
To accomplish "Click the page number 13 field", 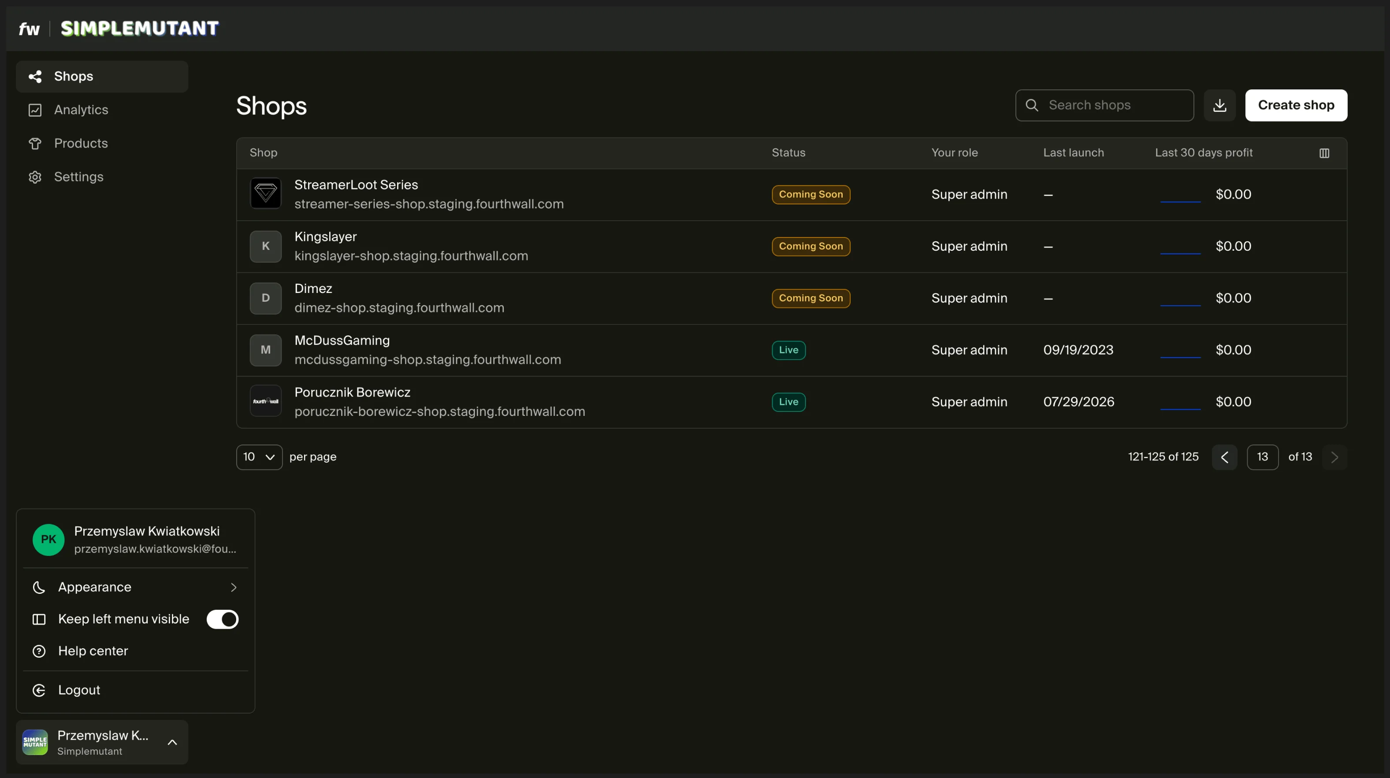I will click(x=1262, y=457).
